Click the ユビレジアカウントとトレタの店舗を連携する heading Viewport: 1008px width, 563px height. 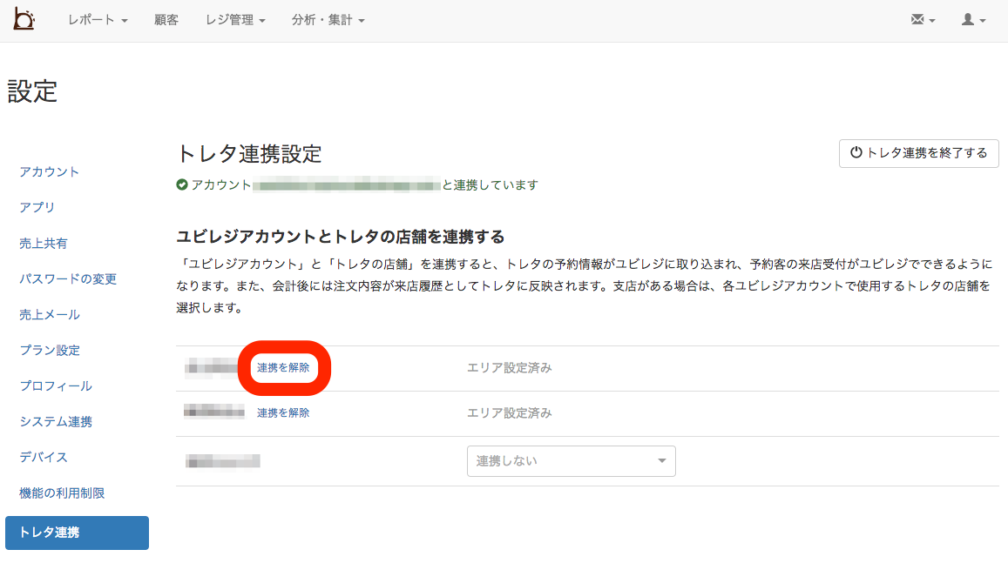click(340, 237)
